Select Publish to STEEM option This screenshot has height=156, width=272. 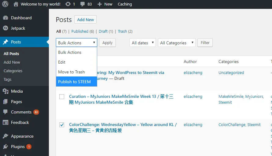(76, 82)
